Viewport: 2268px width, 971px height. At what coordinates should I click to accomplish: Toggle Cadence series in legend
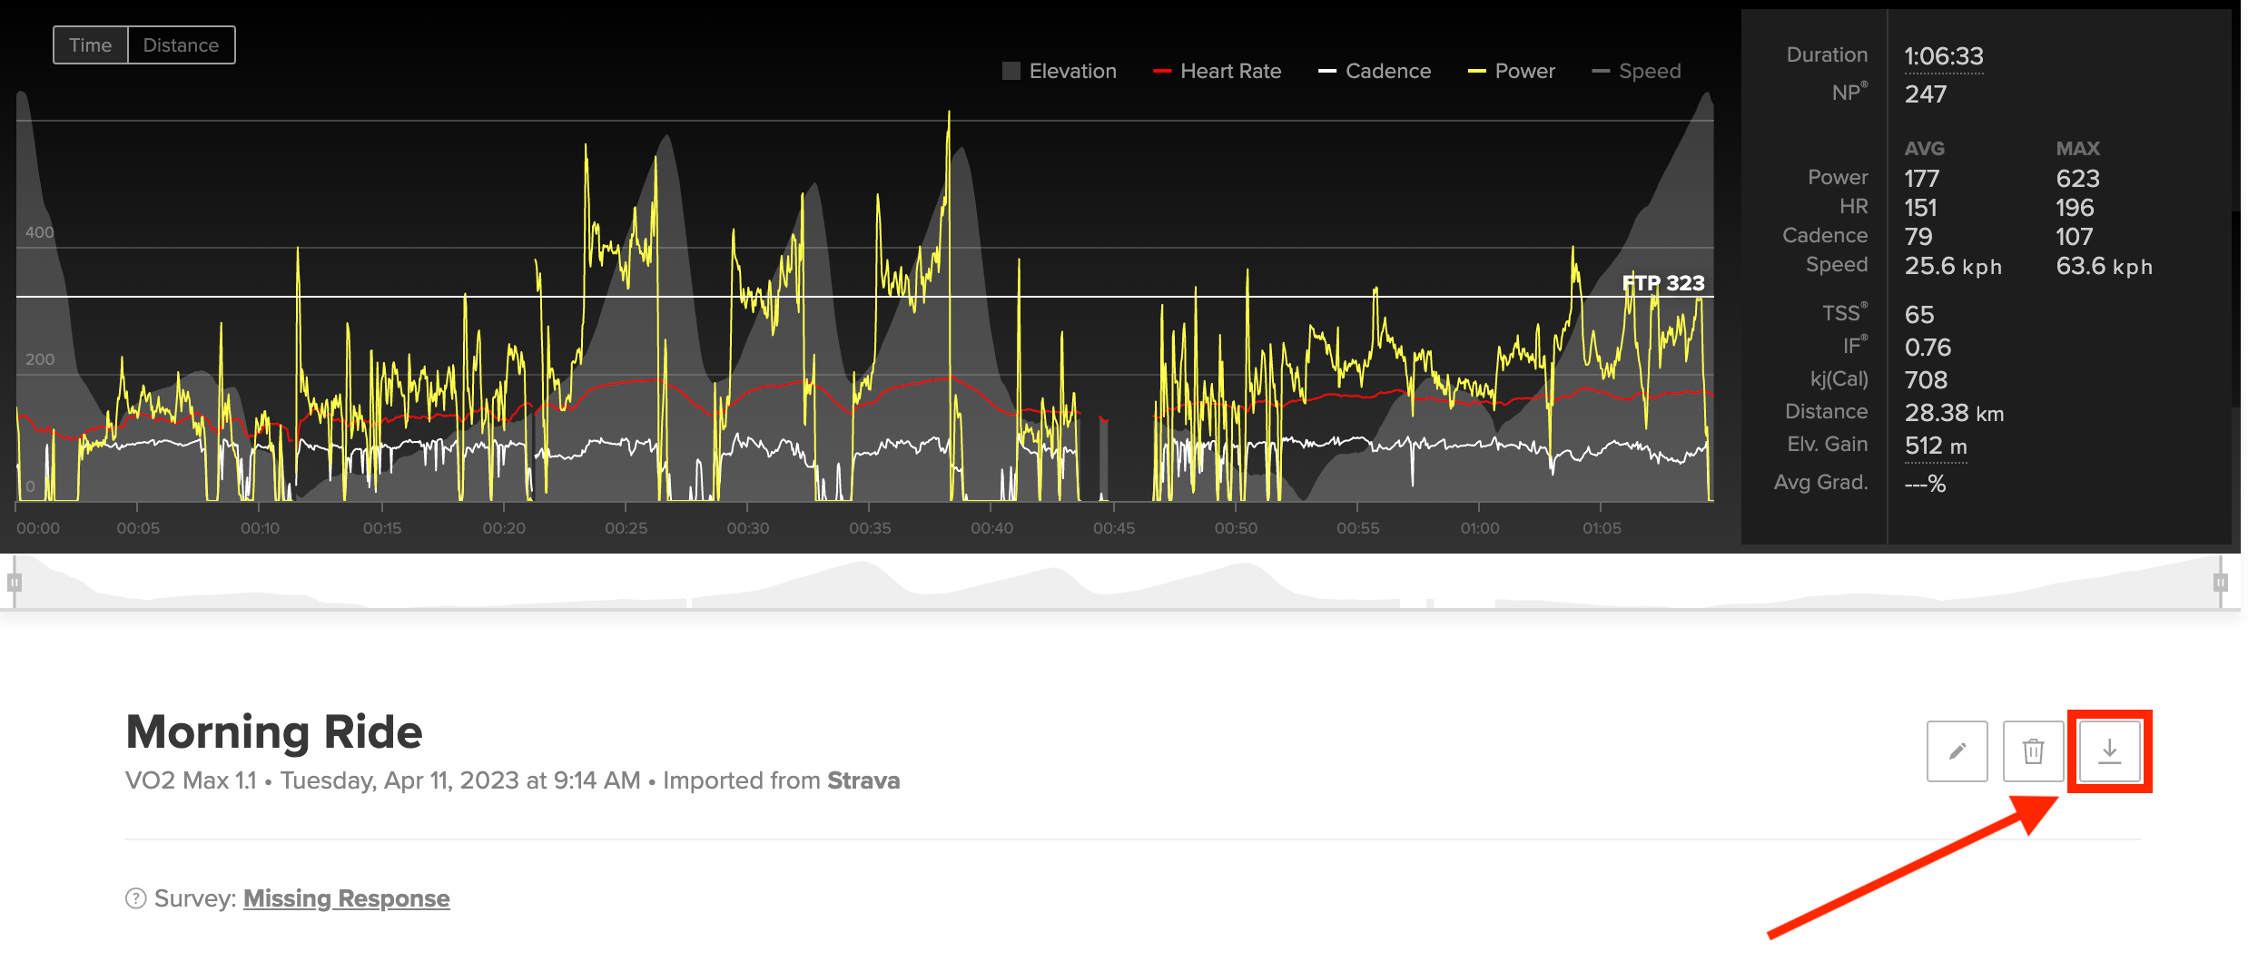pos(1375,71)
